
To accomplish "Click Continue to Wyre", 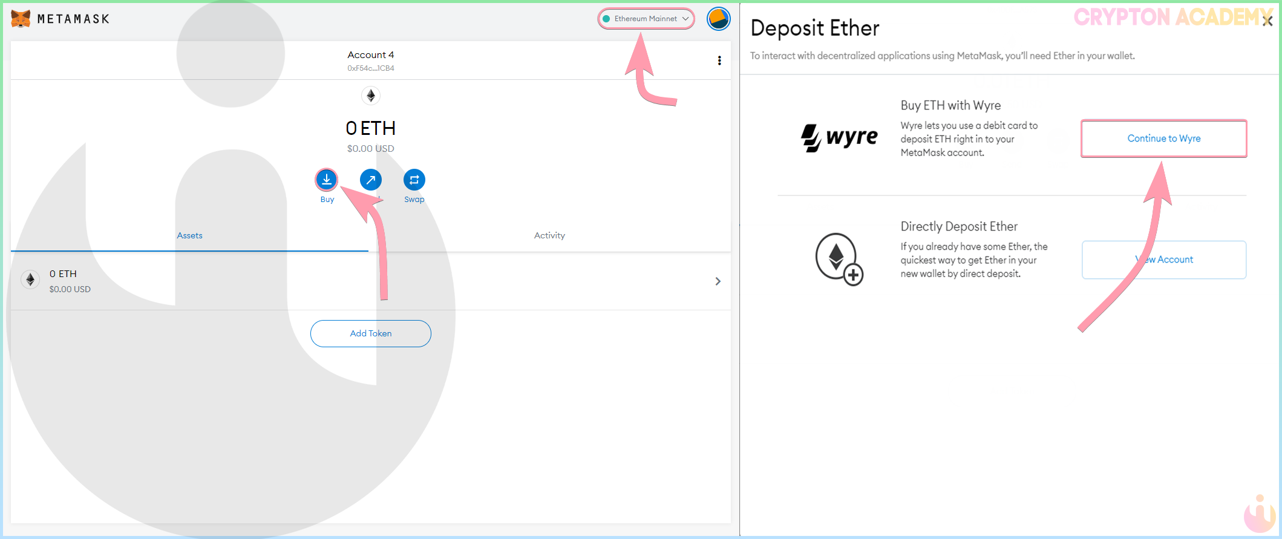I will [1164, 139].
